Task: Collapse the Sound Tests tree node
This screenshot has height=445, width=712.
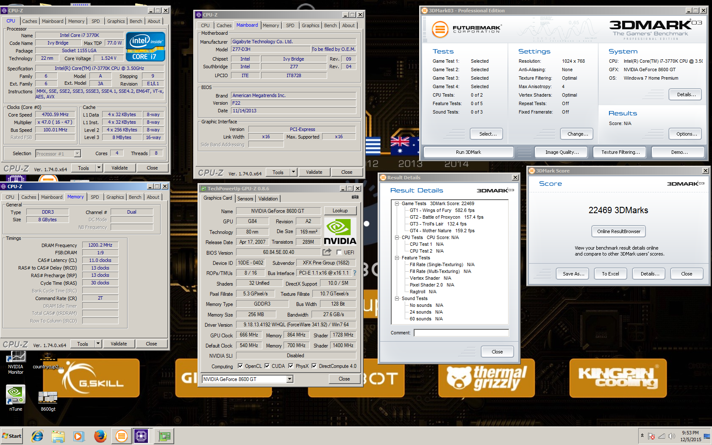Action: (397, 299)
